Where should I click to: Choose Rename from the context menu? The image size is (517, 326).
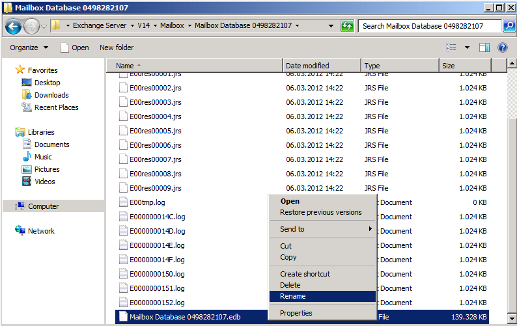point(293,296)
